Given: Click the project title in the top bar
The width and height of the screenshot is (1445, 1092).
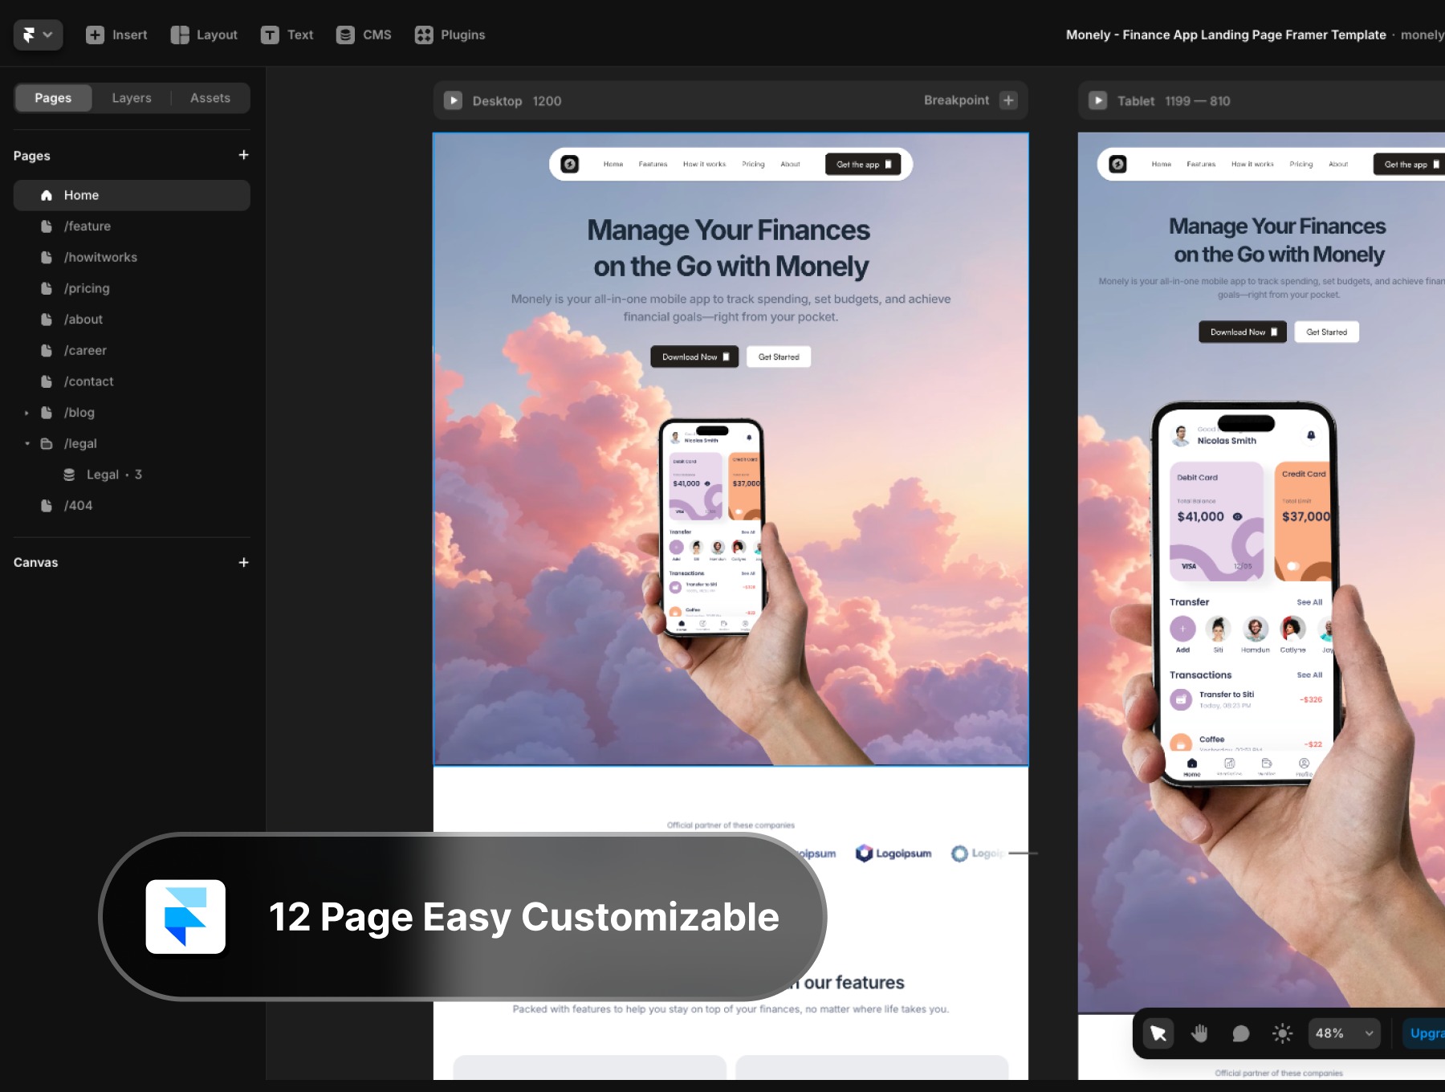Looking at the screenshot, I should [1226, 35].
